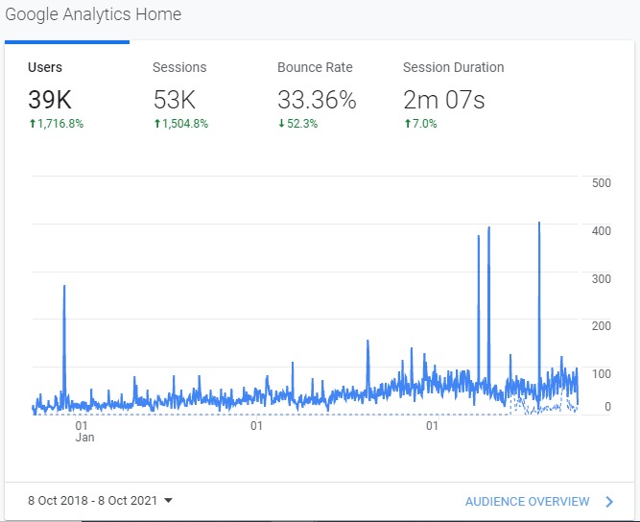
Task: Click the 01 Jan axis label
Action: click(84, 432)
